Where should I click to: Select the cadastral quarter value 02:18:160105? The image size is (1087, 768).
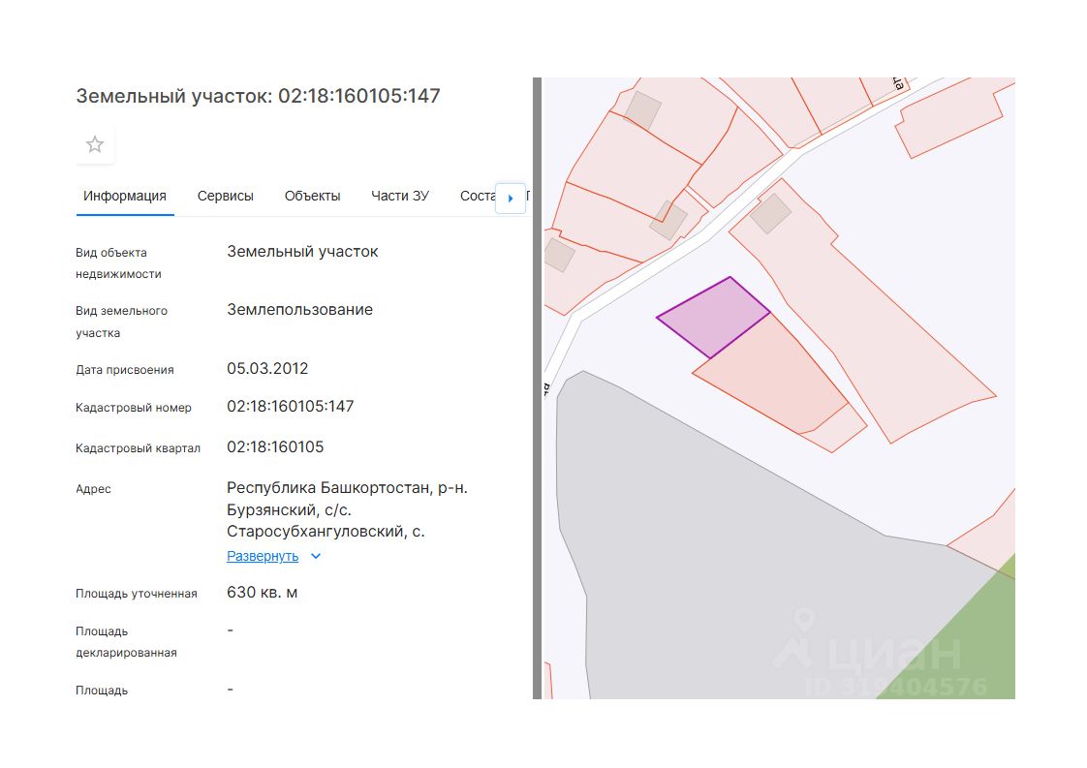[x=275, y=447]
